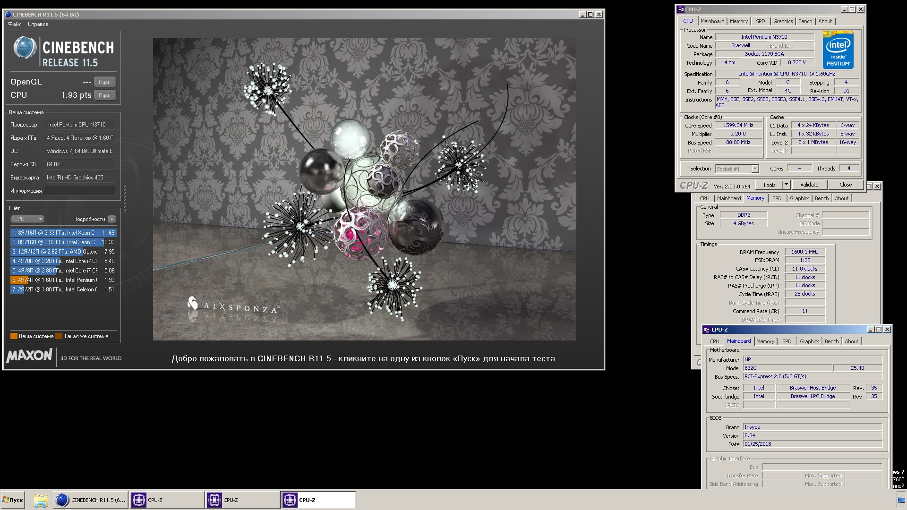Click the Cinebench globe logo icon
Image resolution: width=907 pixels, height=510 pixels.
point(25,48)
